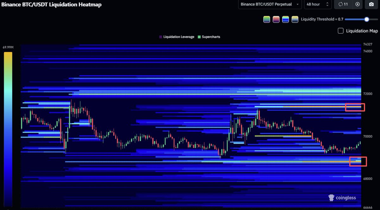380x210 pixels.
Task: Click the Liquidity Threshold slider handle
Action: 367,19
